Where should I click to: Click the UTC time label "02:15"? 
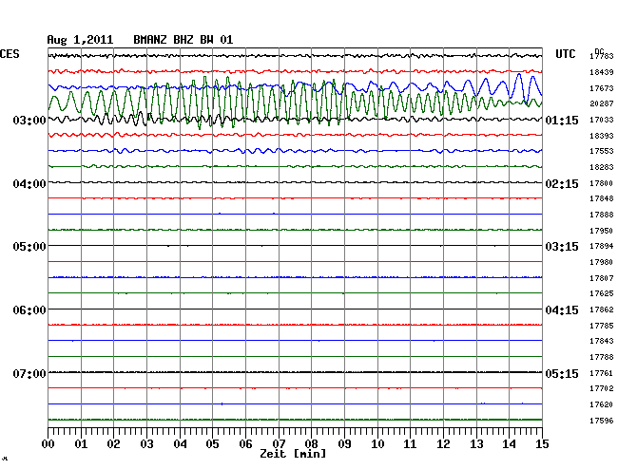point(562,184)
